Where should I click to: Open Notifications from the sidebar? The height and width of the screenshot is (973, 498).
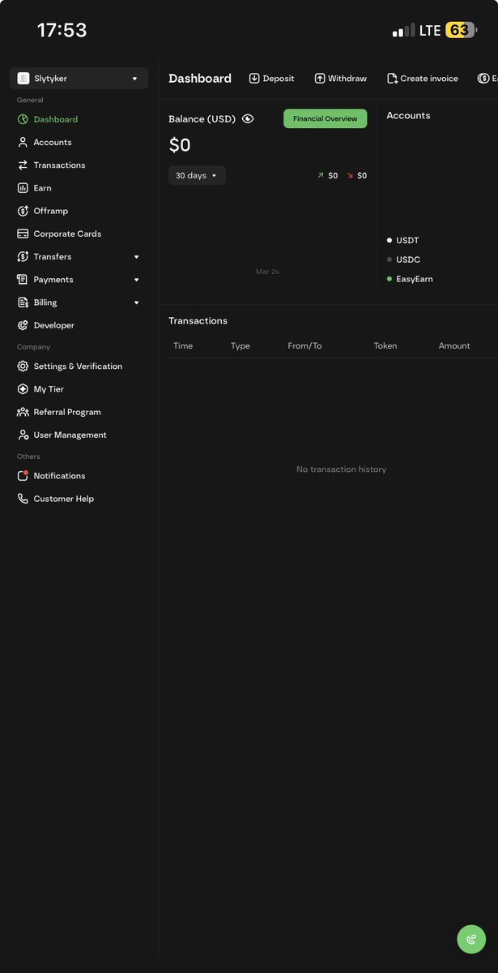[59, 476]
